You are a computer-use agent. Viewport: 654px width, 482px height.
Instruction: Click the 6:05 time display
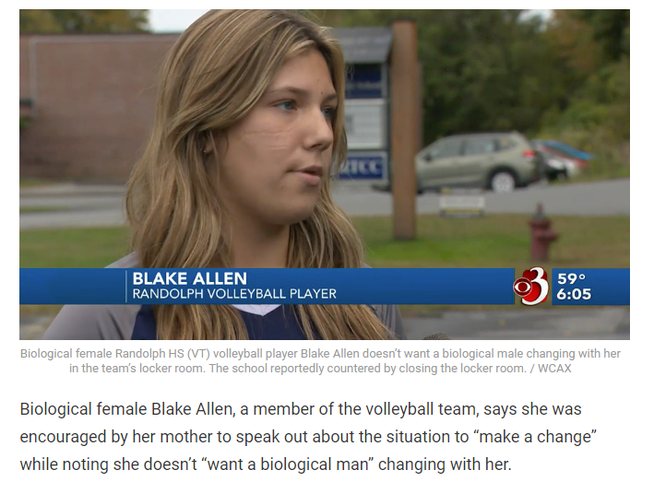pyautogui.click(x=574, y=294)
